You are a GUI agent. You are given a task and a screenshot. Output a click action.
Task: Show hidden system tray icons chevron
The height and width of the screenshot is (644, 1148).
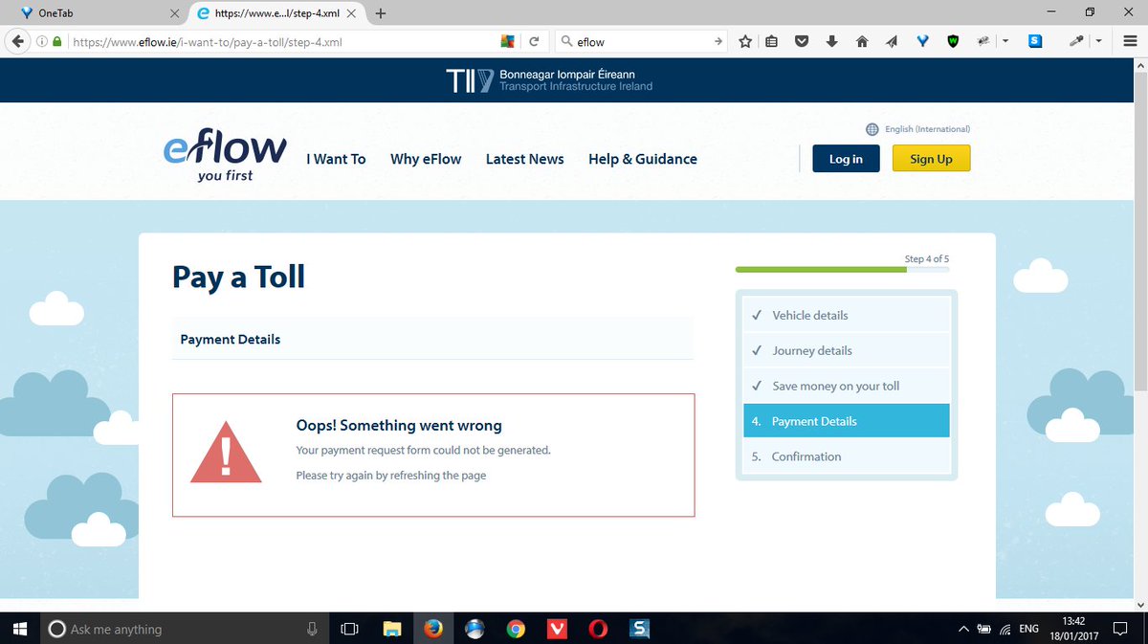click(x=963, y=629)
